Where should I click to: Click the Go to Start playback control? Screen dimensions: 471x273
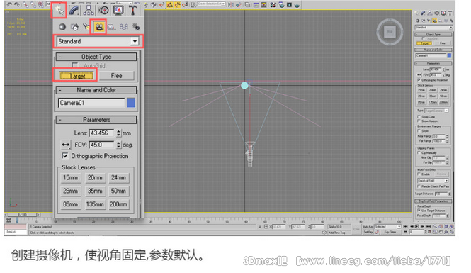pos(406,226)
